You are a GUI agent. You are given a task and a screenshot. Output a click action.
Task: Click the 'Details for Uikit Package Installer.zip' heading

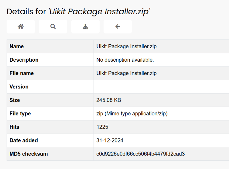[x=78, y=12]
